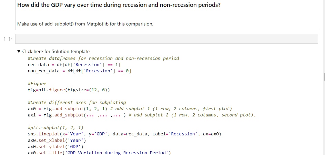
Task: Click the '#plt.subplot(1, 2, 1)' comment
Action: [55, 128]
